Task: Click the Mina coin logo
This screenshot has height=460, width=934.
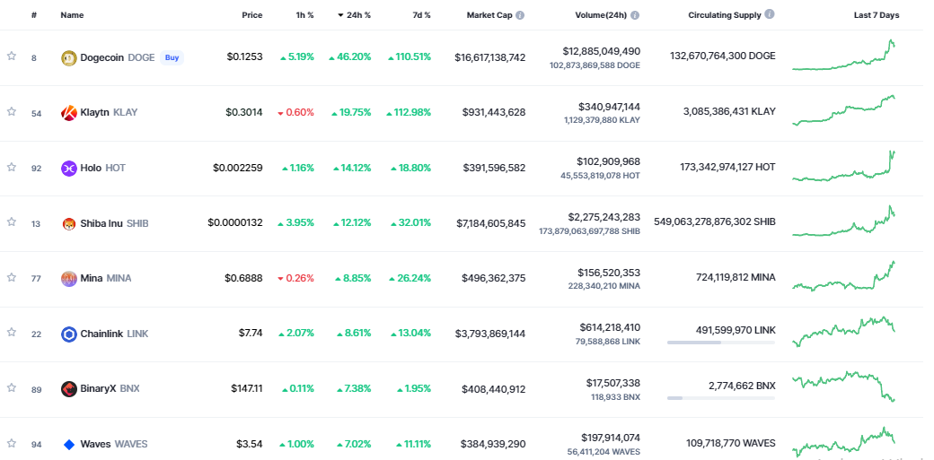Action: coord(69,279)
